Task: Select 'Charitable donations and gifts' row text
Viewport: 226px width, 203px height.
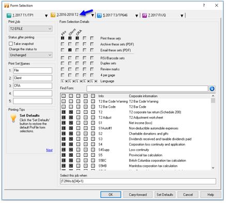Action: [x=148, y=134]
